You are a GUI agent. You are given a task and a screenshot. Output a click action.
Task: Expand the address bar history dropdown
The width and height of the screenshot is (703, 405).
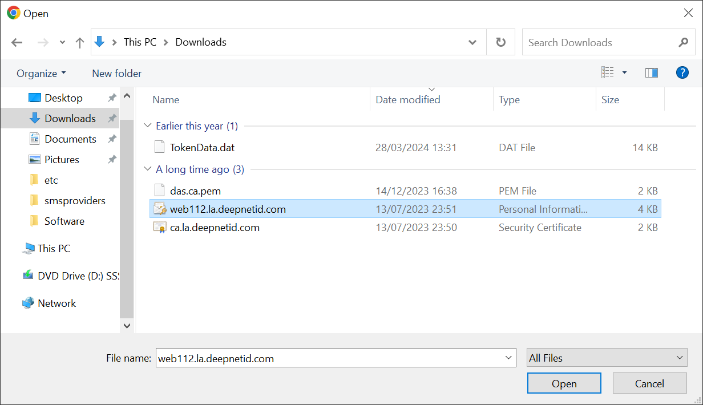(x=472, y=42)
